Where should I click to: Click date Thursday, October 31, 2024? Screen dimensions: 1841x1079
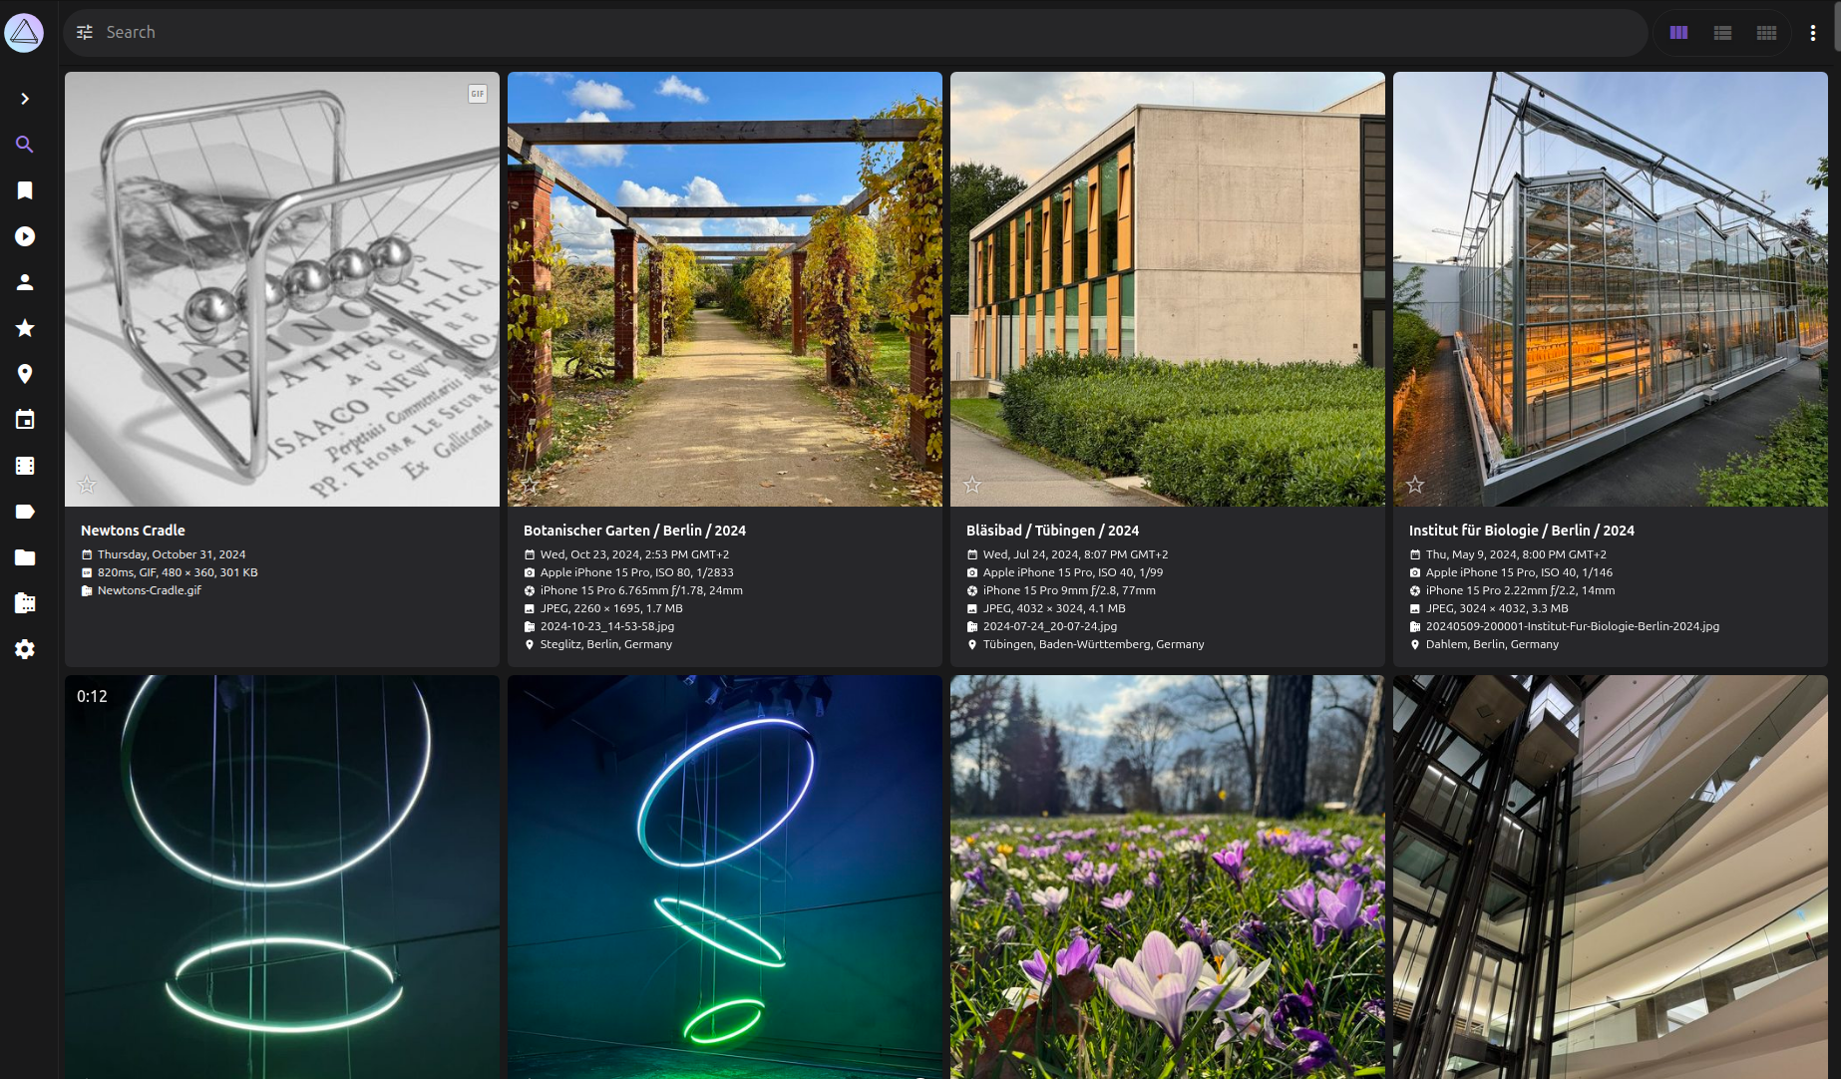coord(172,554)
